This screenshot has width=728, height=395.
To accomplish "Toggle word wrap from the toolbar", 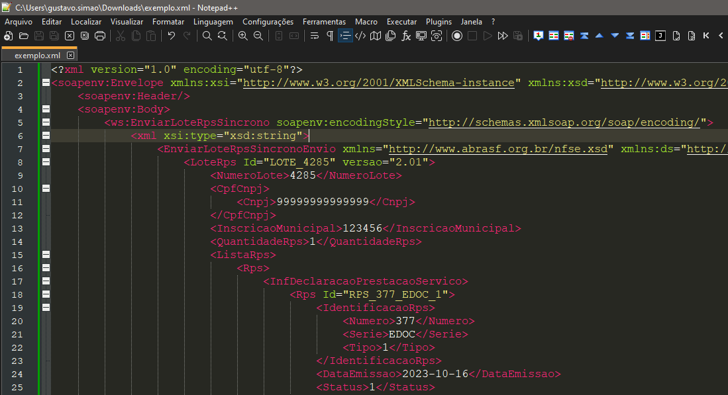I will coord(315,36).
